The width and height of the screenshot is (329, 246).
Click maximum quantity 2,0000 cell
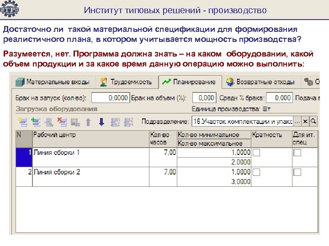(214, 162)
